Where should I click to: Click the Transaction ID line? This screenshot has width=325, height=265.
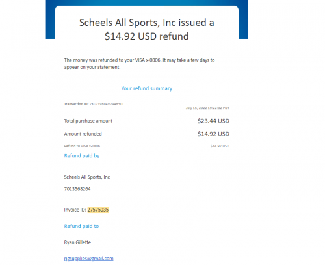94,104
